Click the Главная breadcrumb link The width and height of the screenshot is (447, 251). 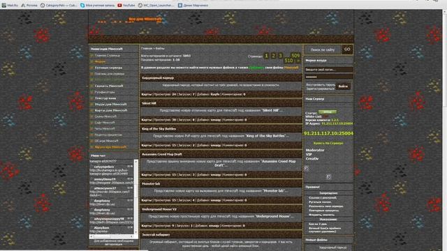147,49
